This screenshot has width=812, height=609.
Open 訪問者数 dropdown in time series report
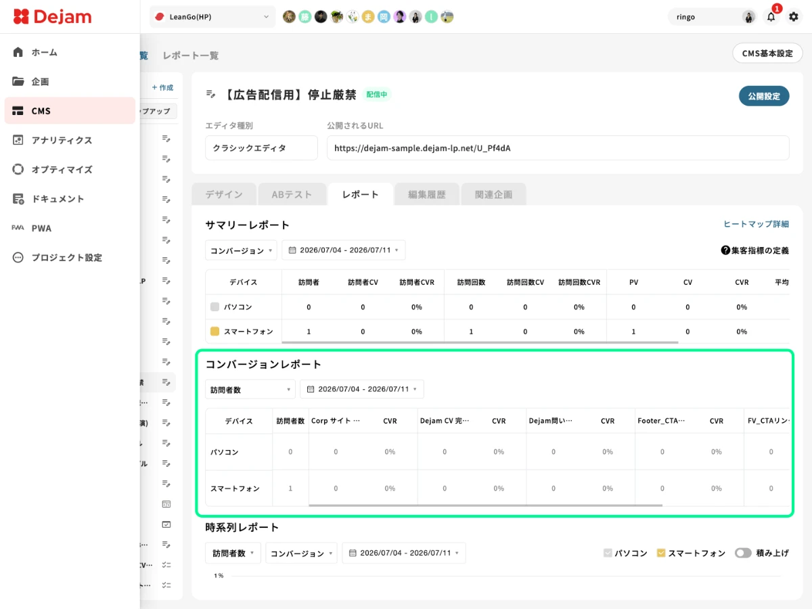233,553
